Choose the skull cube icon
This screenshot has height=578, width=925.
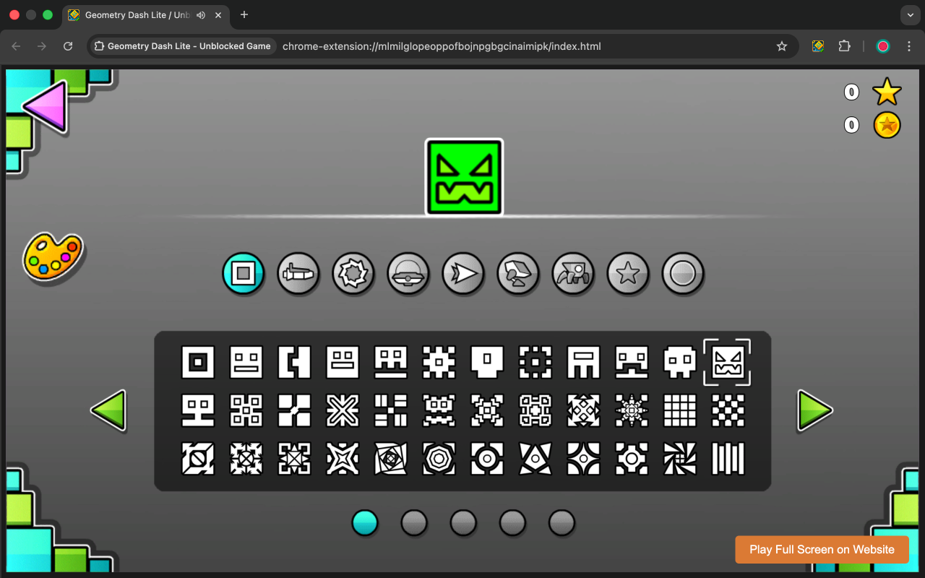(x=680, y=362)
